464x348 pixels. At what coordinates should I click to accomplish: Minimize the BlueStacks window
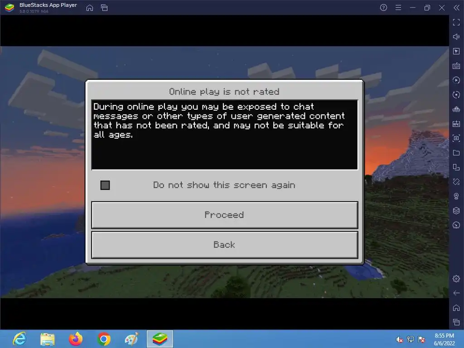(x=413, y=8)
